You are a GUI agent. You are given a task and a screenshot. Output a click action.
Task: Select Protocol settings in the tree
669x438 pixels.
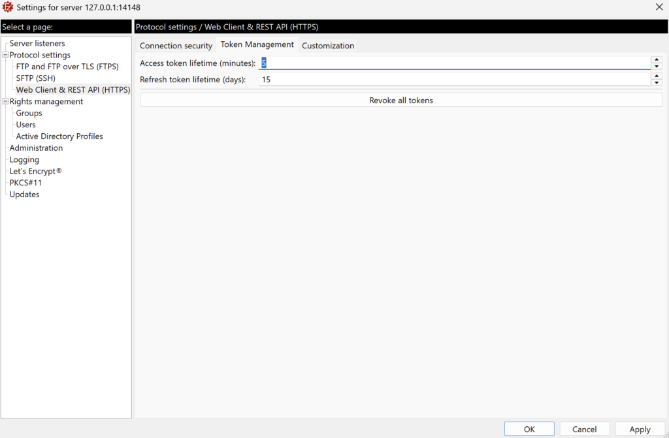[x=40, y=55]
